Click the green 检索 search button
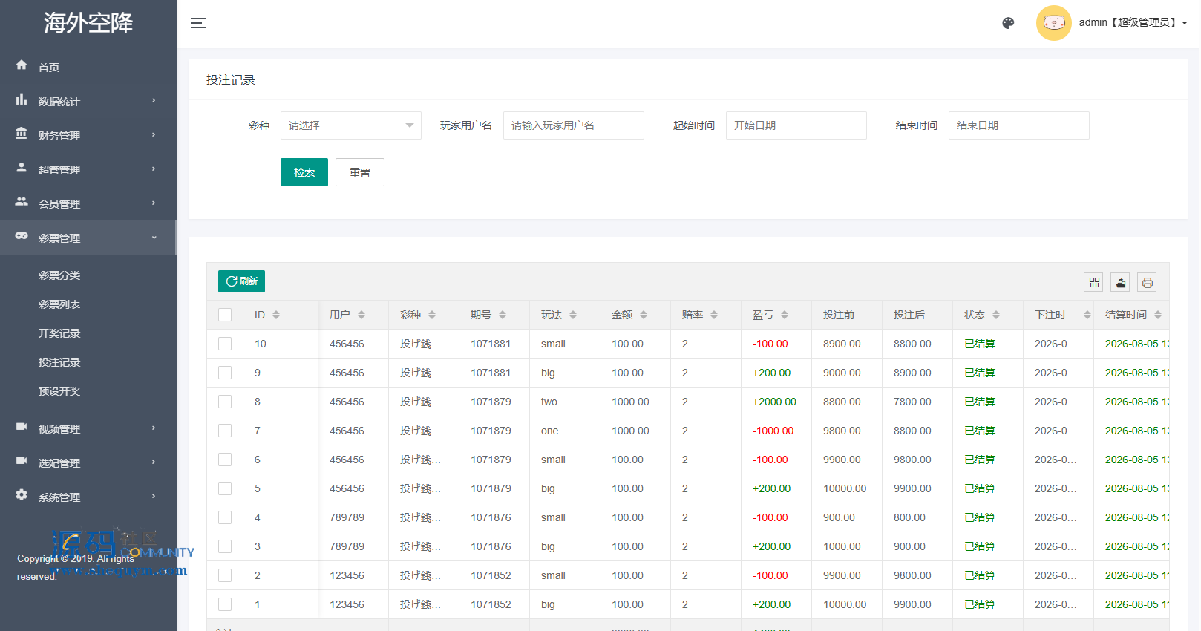Image resolution: width=1201 pixels, height=631 pixels. coord(304,172)
